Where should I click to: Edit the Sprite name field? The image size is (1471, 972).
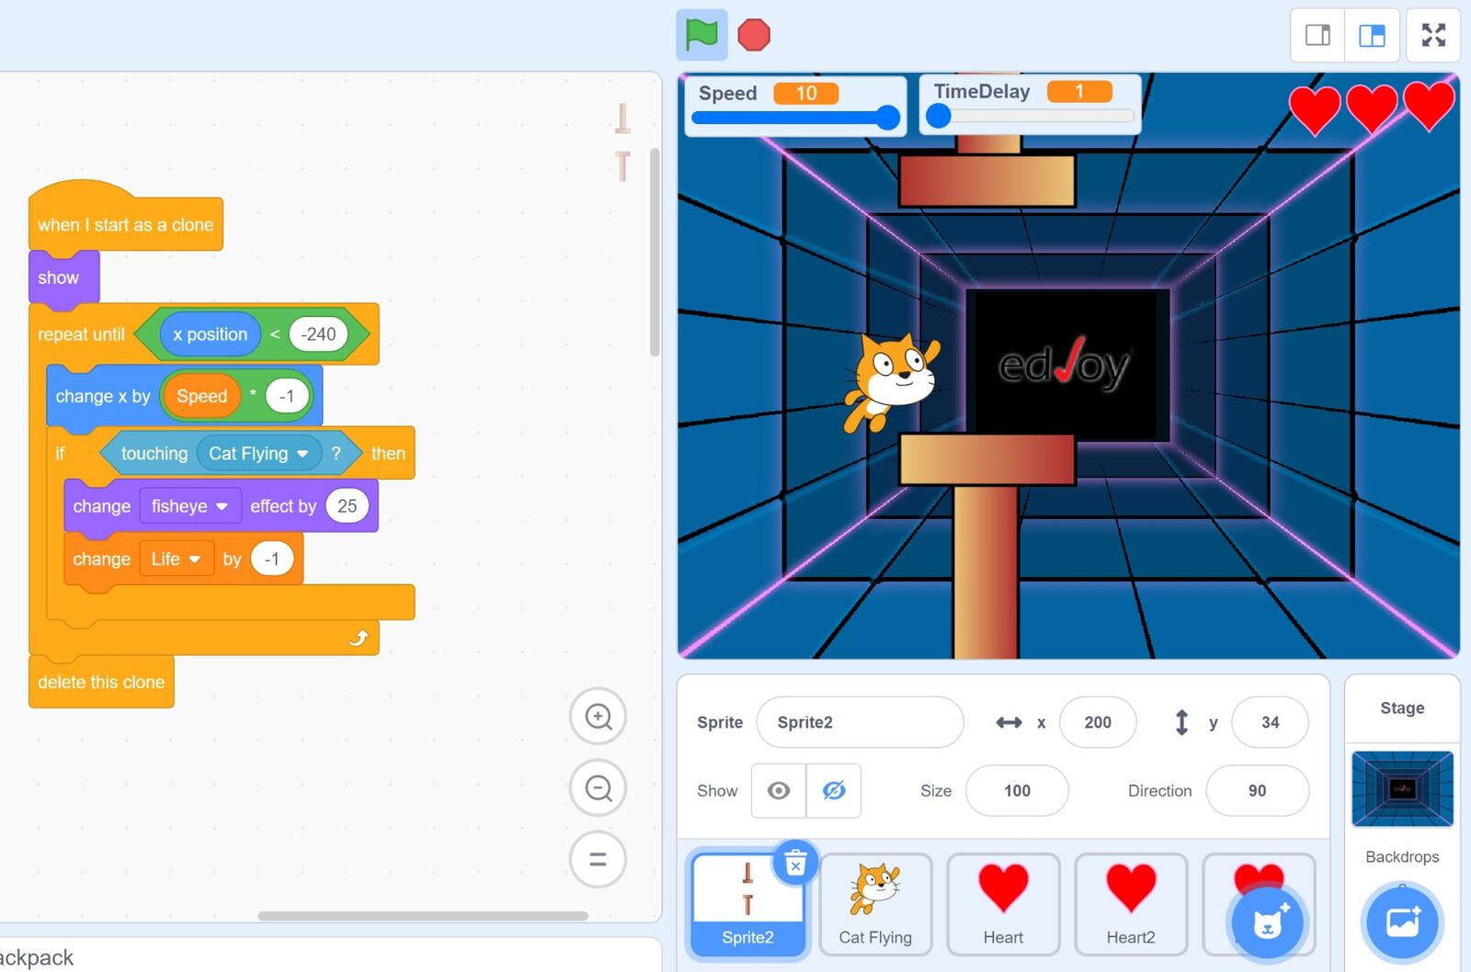(860, 722)
